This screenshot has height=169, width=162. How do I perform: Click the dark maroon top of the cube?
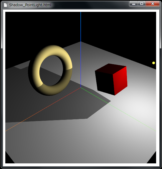coord(110,69)
